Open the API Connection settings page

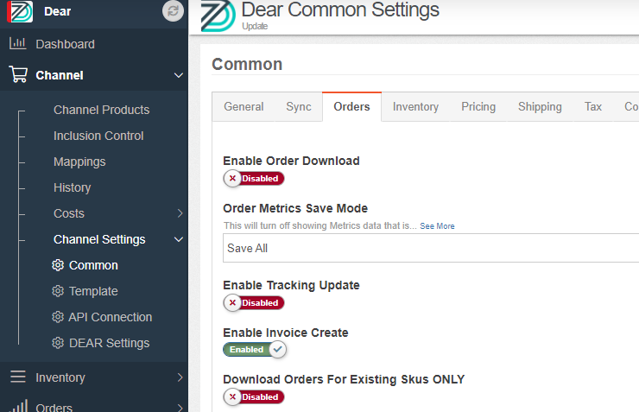click(110, 317)
